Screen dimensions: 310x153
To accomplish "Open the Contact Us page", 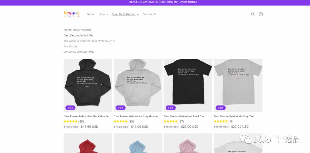I will tap(149, 14).
